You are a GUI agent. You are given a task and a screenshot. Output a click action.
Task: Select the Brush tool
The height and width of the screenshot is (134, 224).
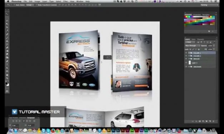pyautogui.click(x=7, y=37)
